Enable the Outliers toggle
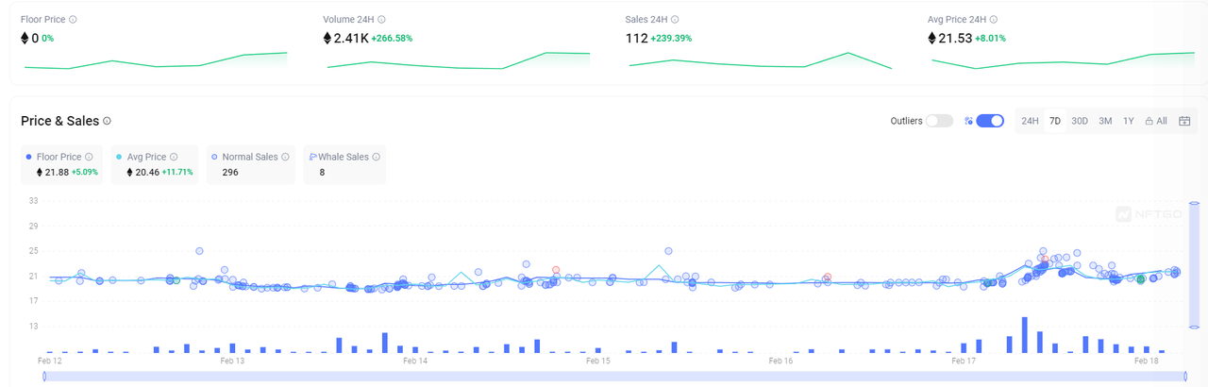The height and width of the screenshot is (387, 1208). tap(938, 121)
